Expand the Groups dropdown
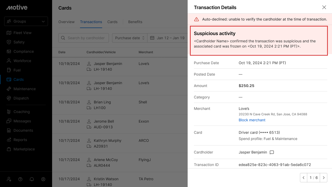 point(26,21)
